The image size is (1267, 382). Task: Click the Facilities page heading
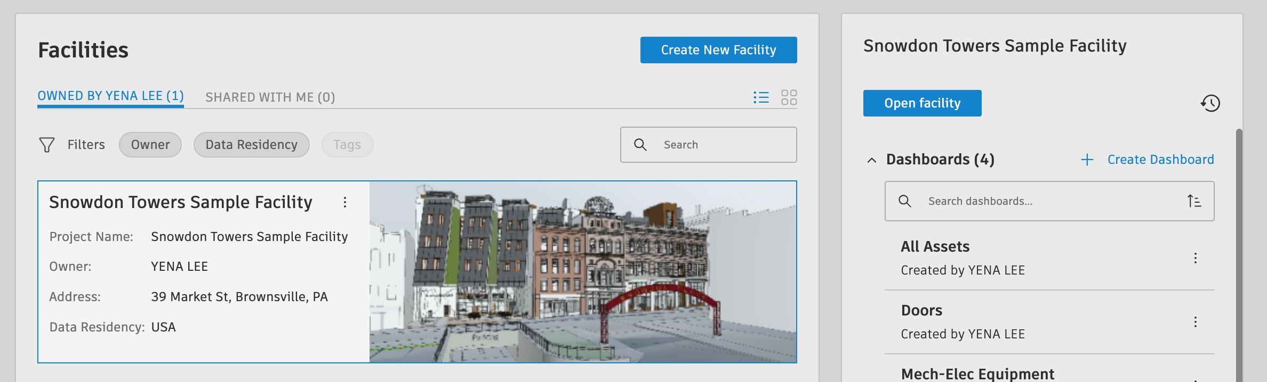[x=83, y=50]
